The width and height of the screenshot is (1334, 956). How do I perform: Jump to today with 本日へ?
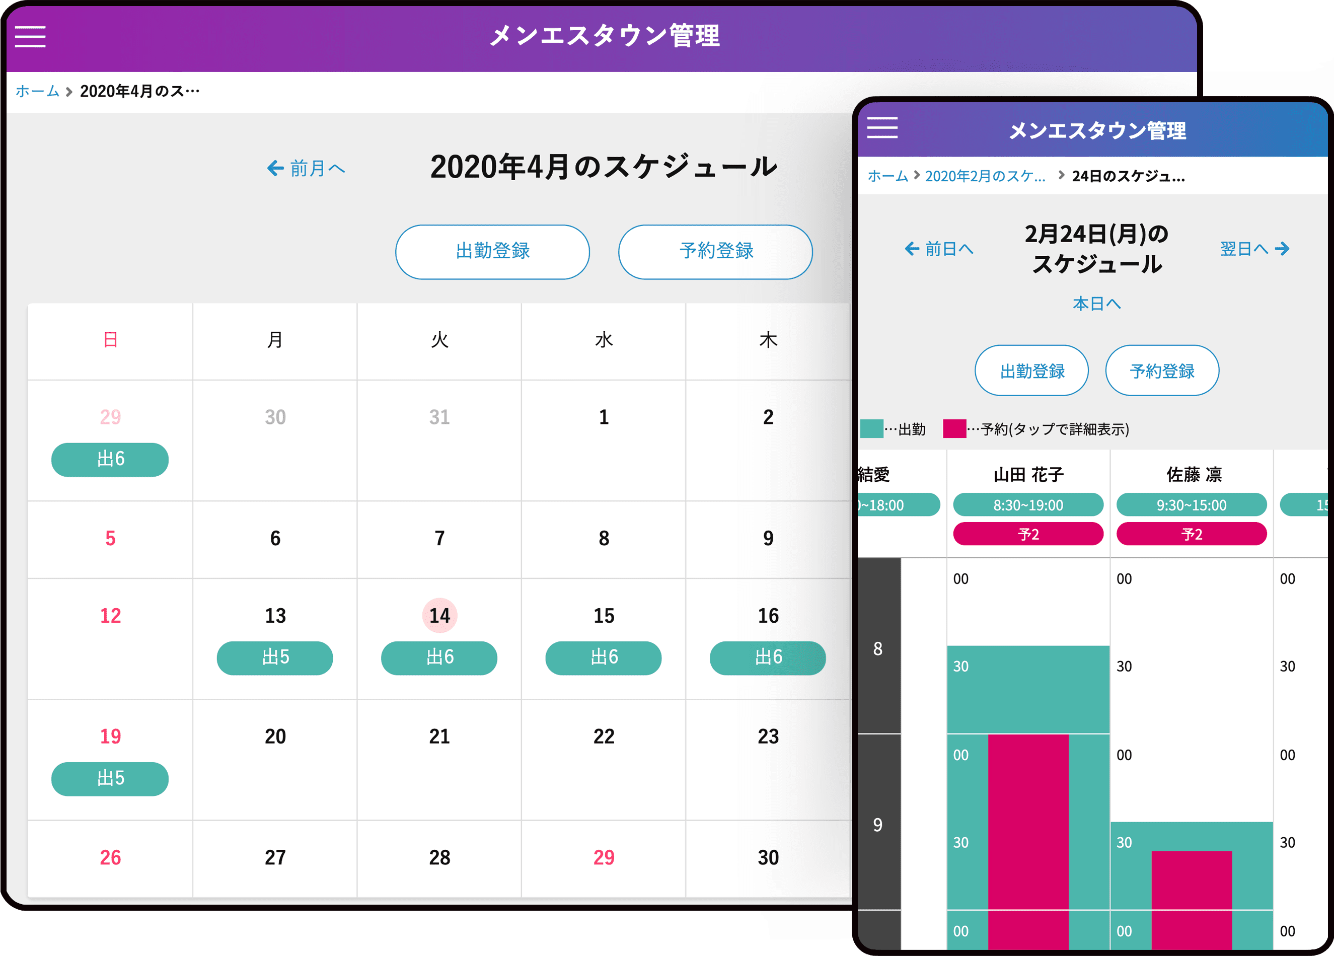pyautogui.click(x=1096, y=304)
